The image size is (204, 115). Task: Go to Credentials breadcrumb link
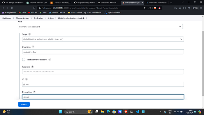38,18
